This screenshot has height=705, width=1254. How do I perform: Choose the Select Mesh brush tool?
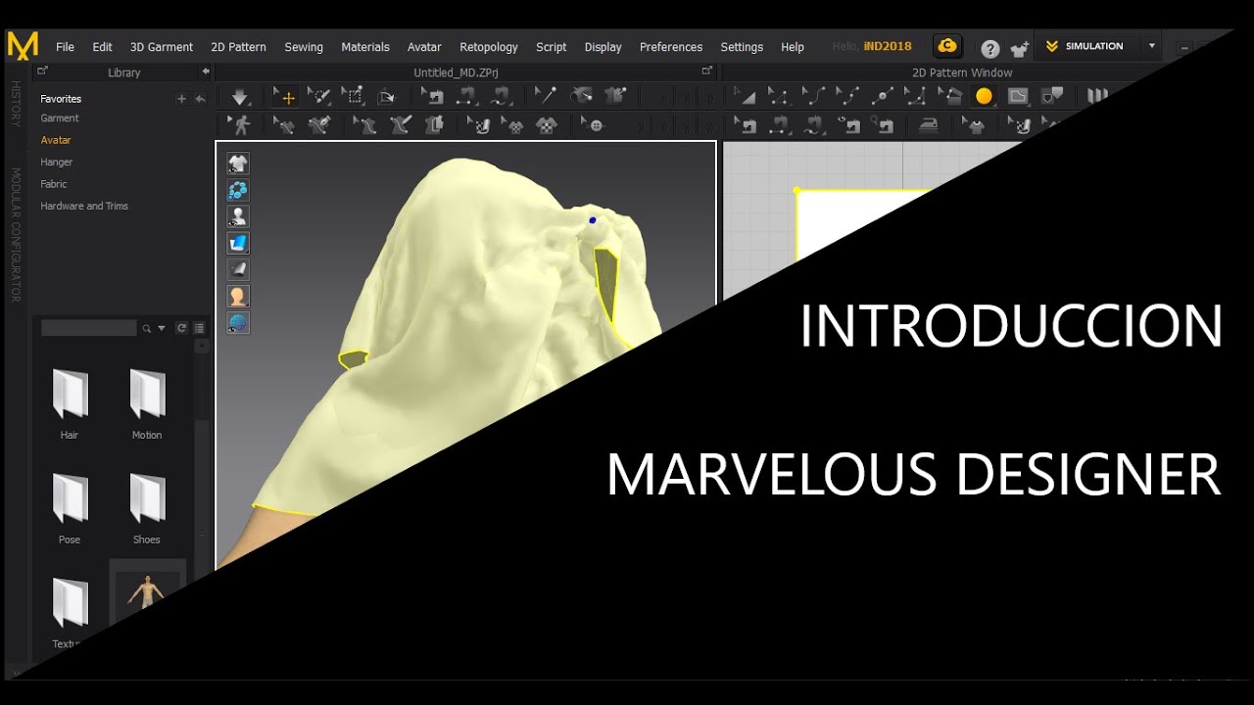[x=319, y=96]
